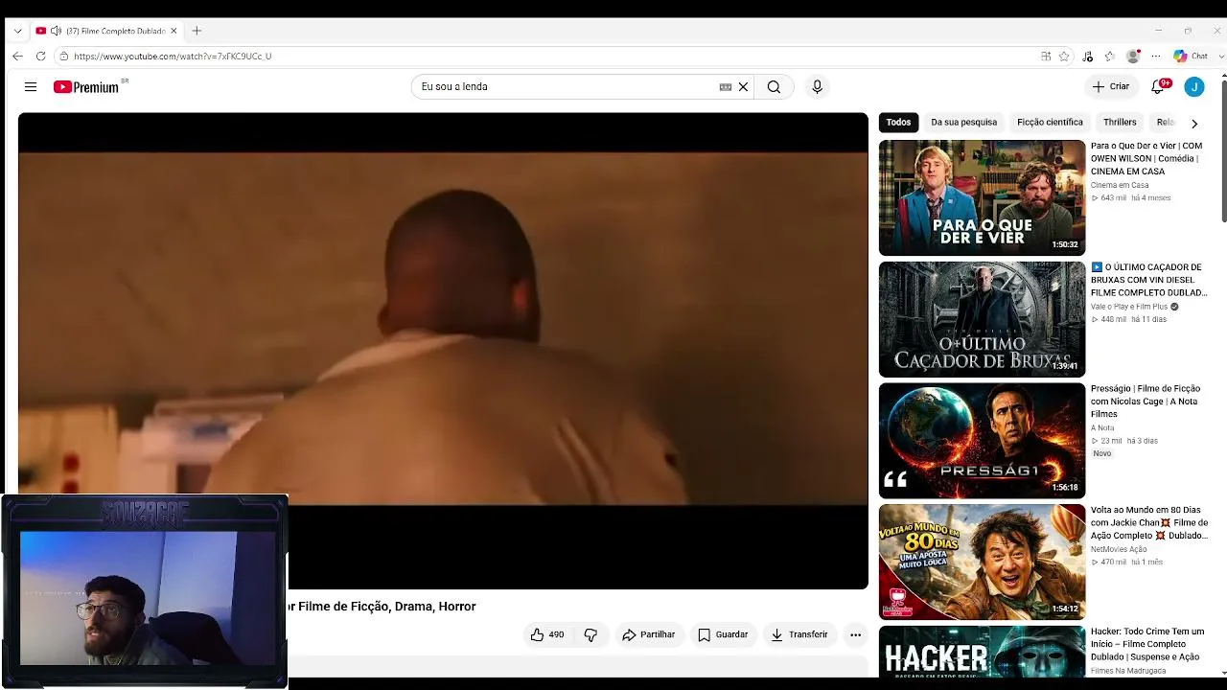Open Para o Que Der e Vier thumbnail
The width and height of the screenshot is (1227, 690).
(x=982, y=197)
